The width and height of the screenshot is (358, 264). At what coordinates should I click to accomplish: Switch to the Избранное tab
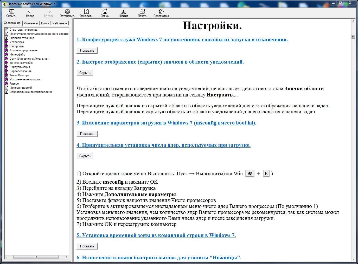60,23
